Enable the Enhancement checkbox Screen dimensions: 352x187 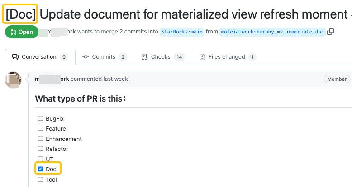(41, 139)
